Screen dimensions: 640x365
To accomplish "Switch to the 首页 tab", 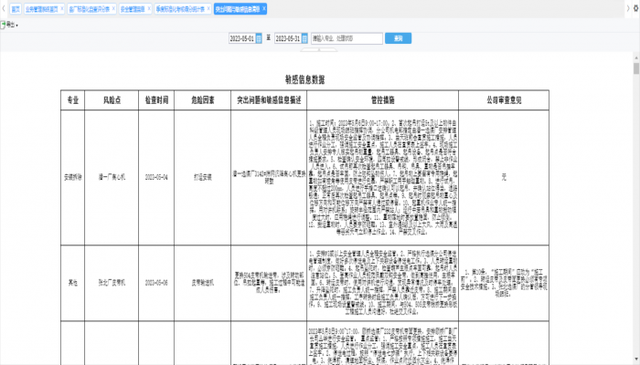I will point(16,8).
